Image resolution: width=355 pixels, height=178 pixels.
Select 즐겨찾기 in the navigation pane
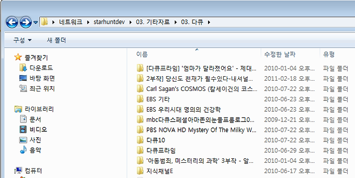[x=36, y=58]
